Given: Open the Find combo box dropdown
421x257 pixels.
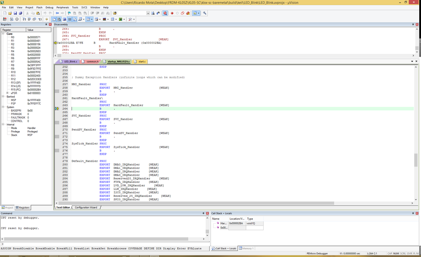Looking at the screenshot, I should tap(148, 13).
